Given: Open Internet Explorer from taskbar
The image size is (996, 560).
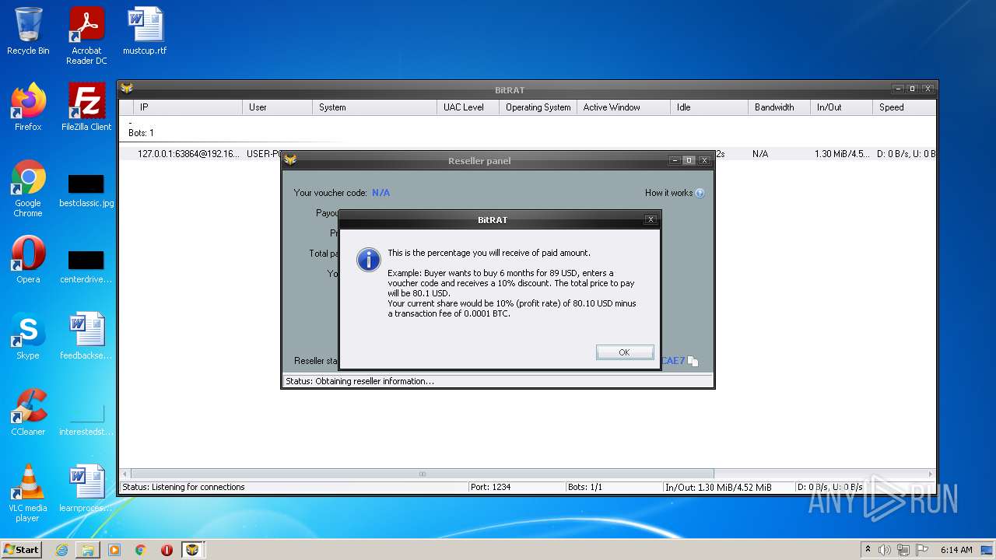Looking at the screenshot, I should 61,550.
